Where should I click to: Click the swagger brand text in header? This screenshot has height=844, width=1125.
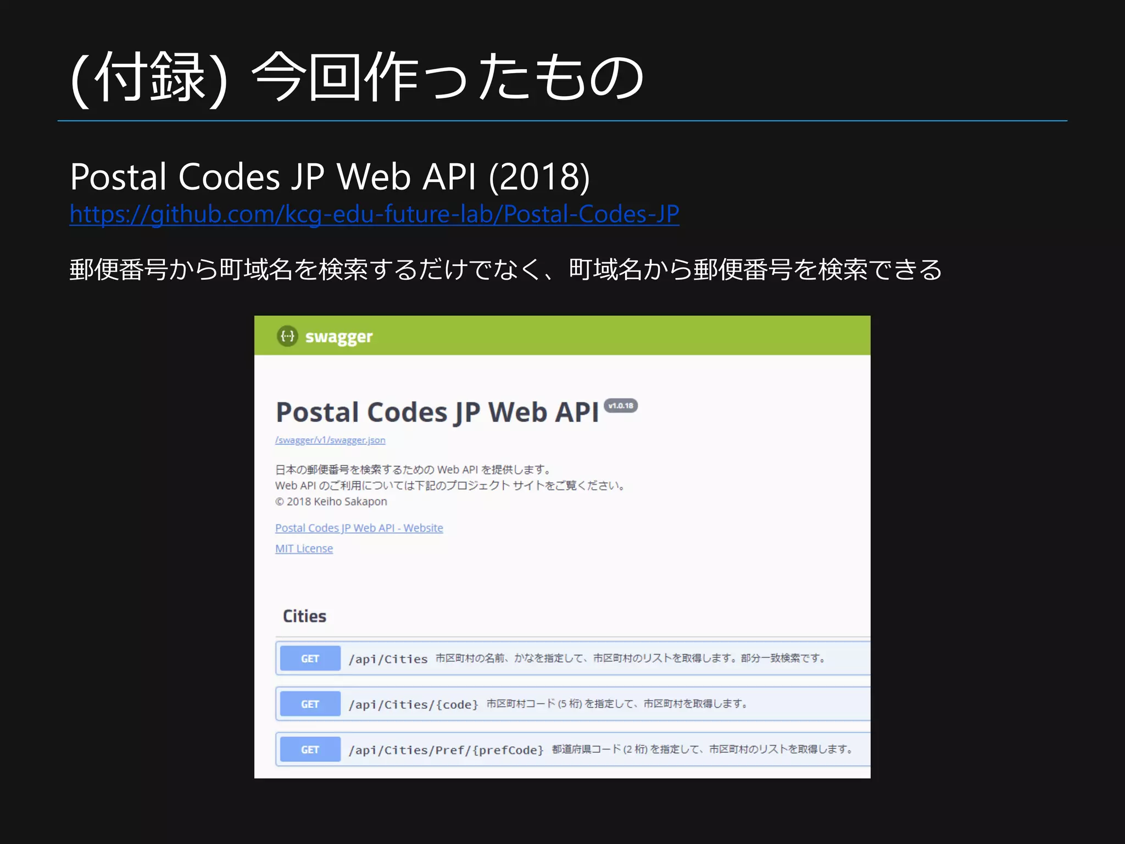339,337
